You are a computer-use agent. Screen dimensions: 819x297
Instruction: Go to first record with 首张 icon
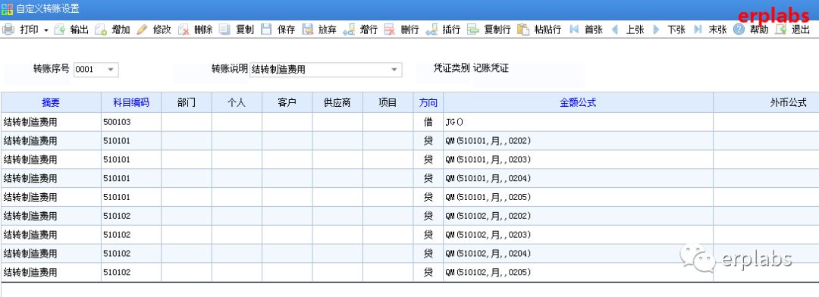[x=574, y=30]
